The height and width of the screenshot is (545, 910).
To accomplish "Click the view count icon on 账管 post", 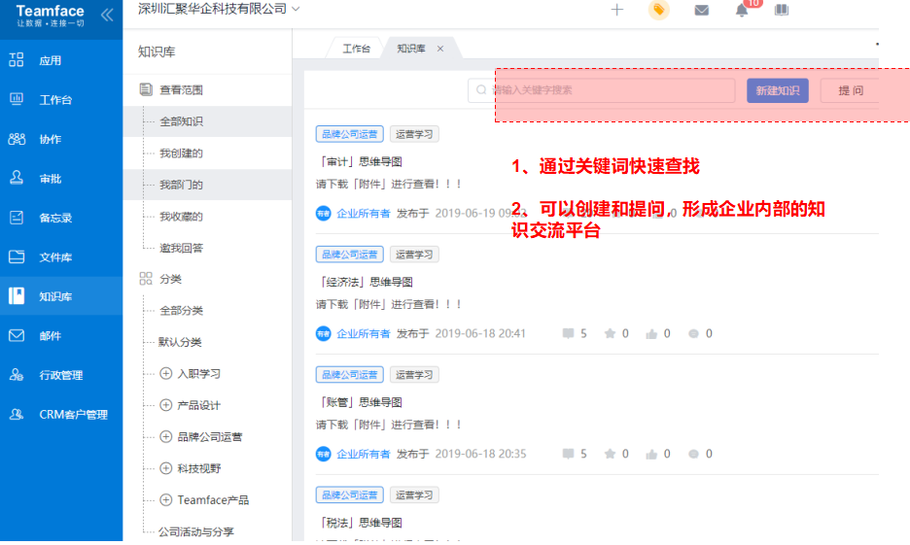I will click(x=693, y=454).
